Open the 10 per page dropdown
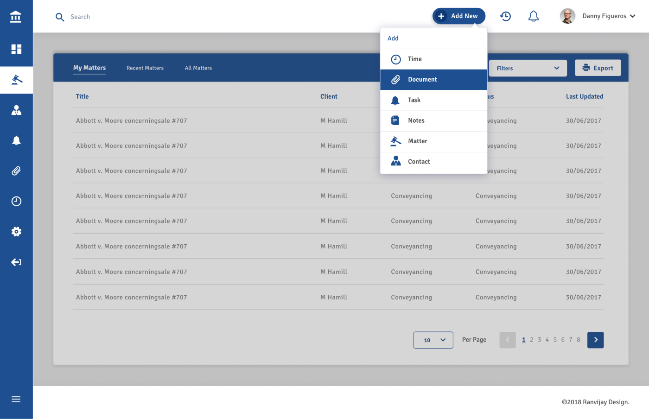Image resolution: width=649 pixels, height=419 pixels. (x=433, y=340)
